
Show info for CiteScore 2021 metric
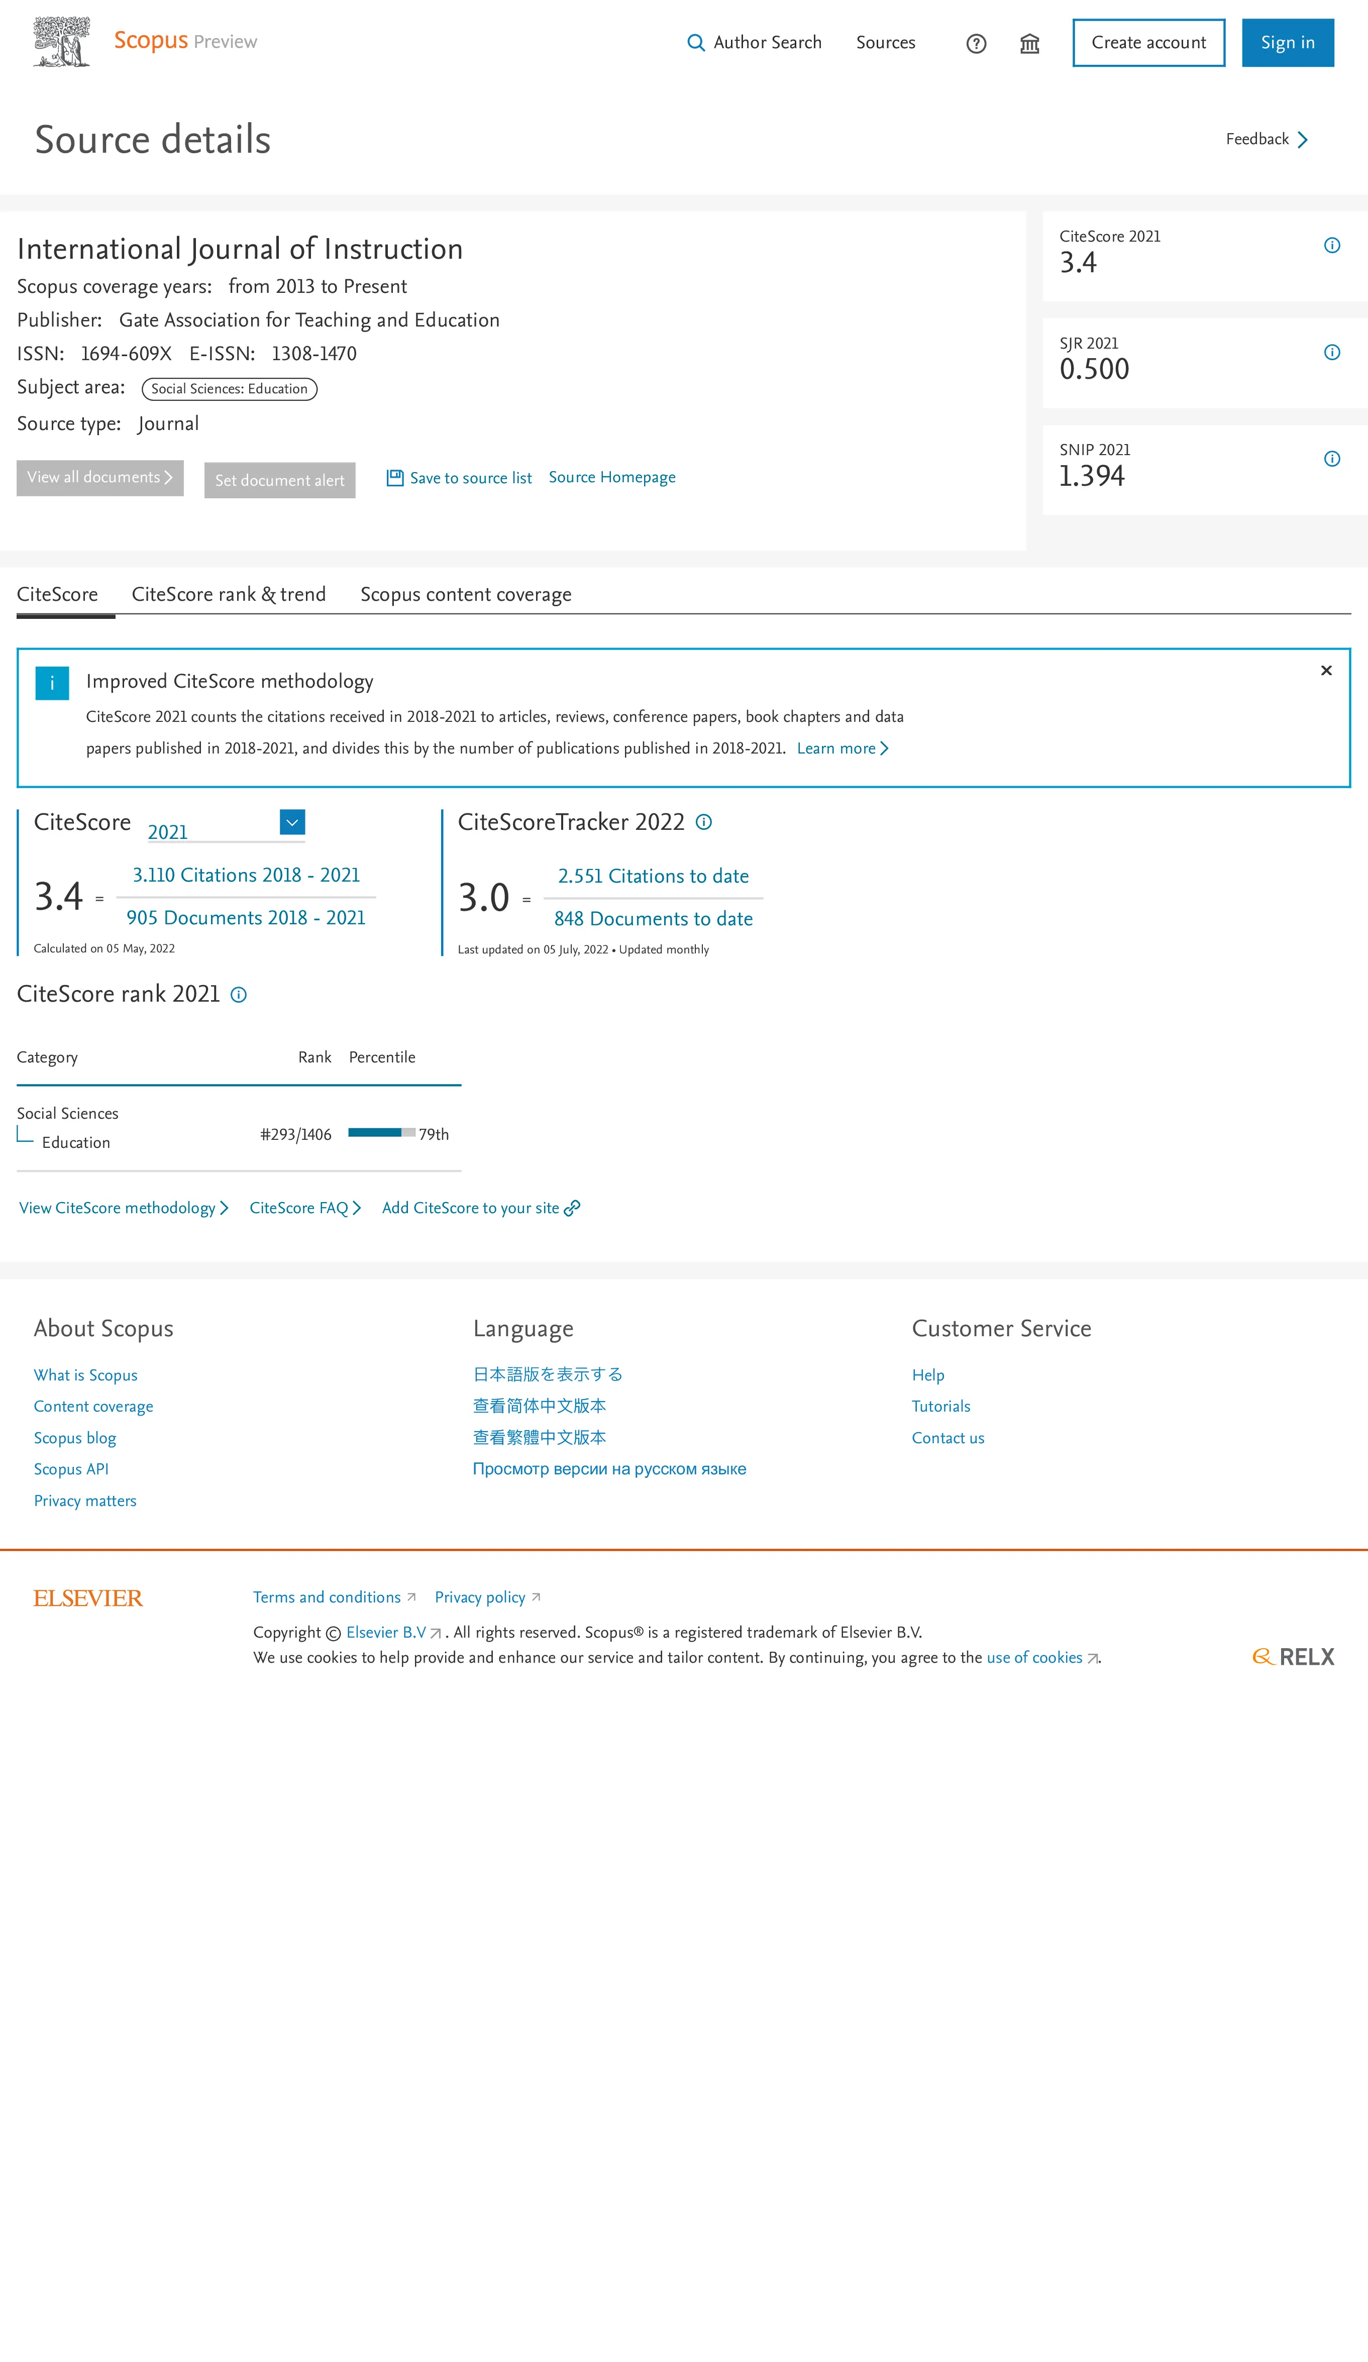(x=1331, y=246)
